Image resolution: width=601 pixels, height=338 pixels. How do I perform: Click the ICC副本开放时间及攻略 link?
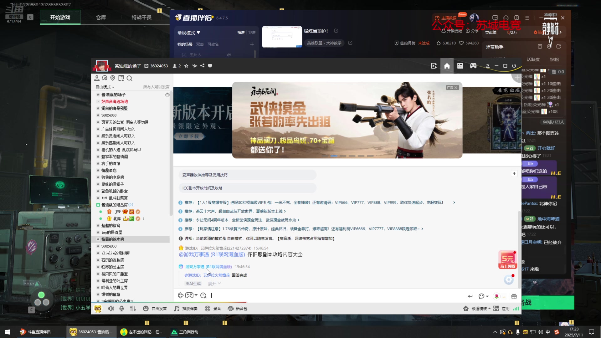(x=247, y=188)
